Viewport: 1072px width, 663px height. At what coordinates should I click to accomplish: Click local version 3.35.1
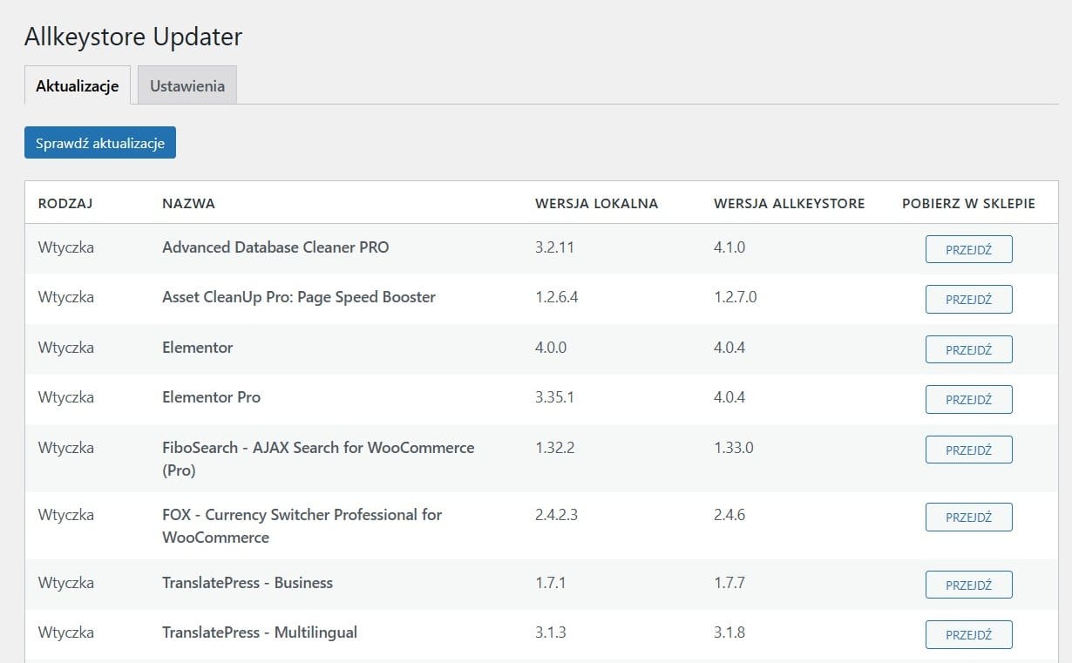tap(554, 397)
